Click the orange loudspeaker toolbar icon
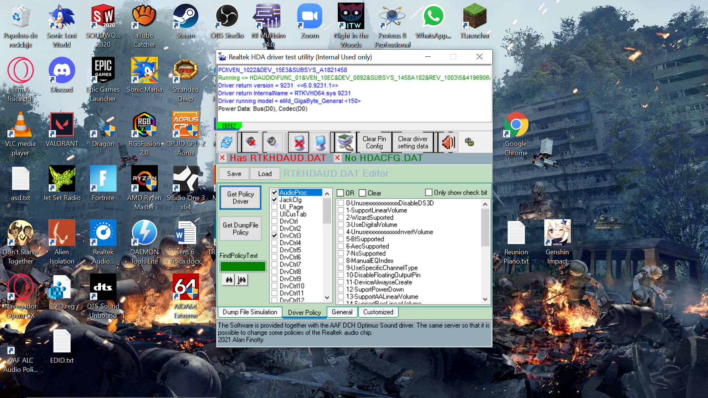Viewport: 708px width, 398px height. [448, 142]
